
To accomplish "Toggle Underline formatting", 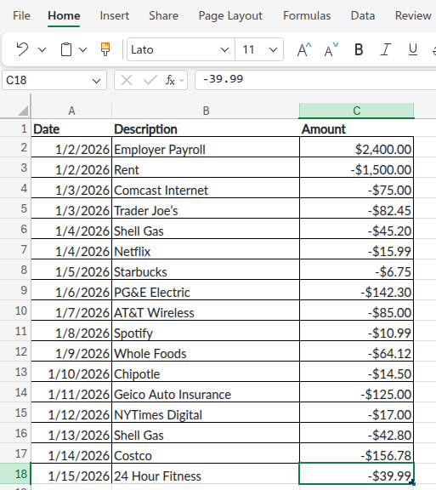I will tap(413, 49).
